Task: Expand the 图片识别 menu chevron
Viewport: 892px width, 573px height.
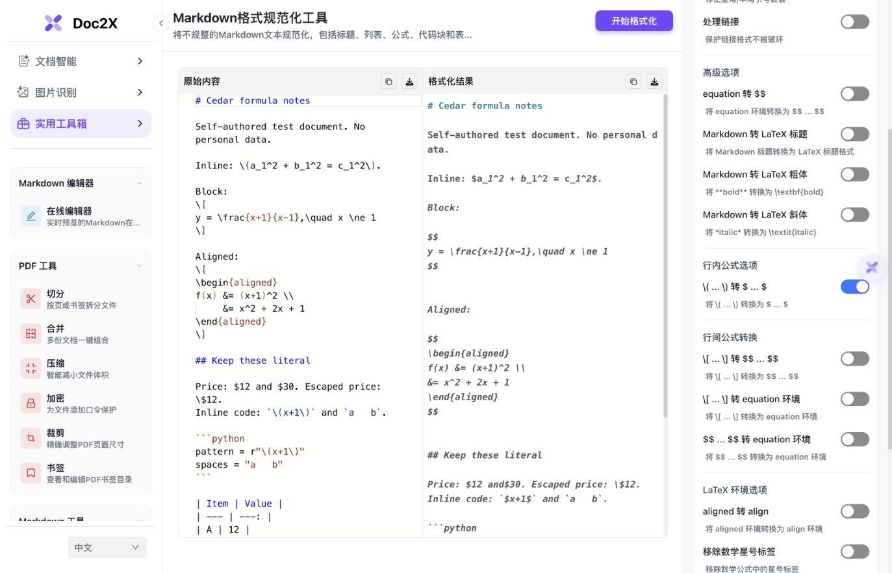Action: point(140,92)
